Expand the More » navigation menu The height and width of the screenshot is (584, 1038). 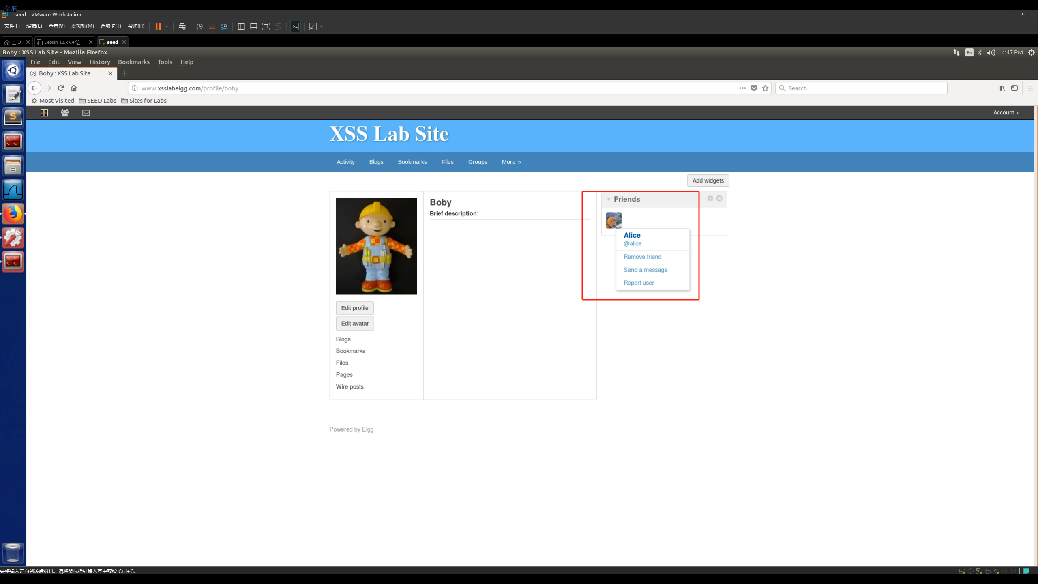coord(511,162)
